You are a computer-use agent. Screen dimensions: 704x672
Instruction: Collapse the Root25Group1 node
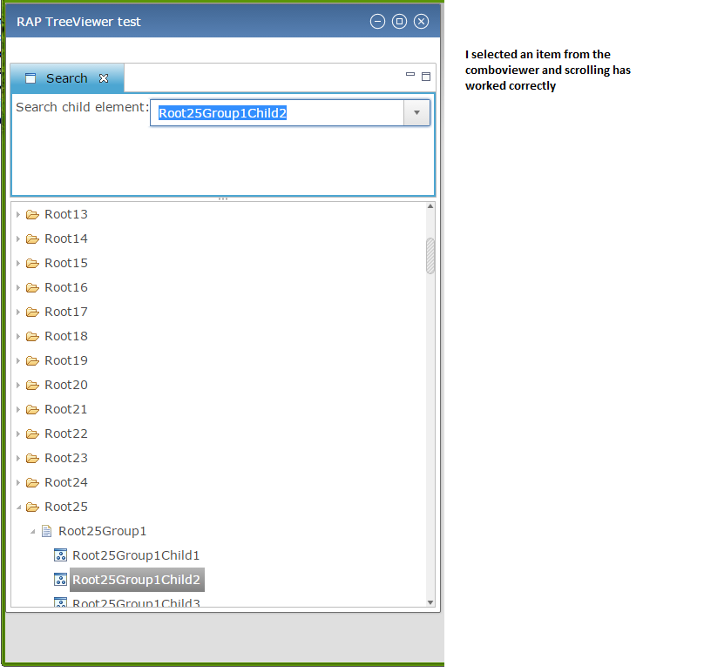tap(33, 531)
